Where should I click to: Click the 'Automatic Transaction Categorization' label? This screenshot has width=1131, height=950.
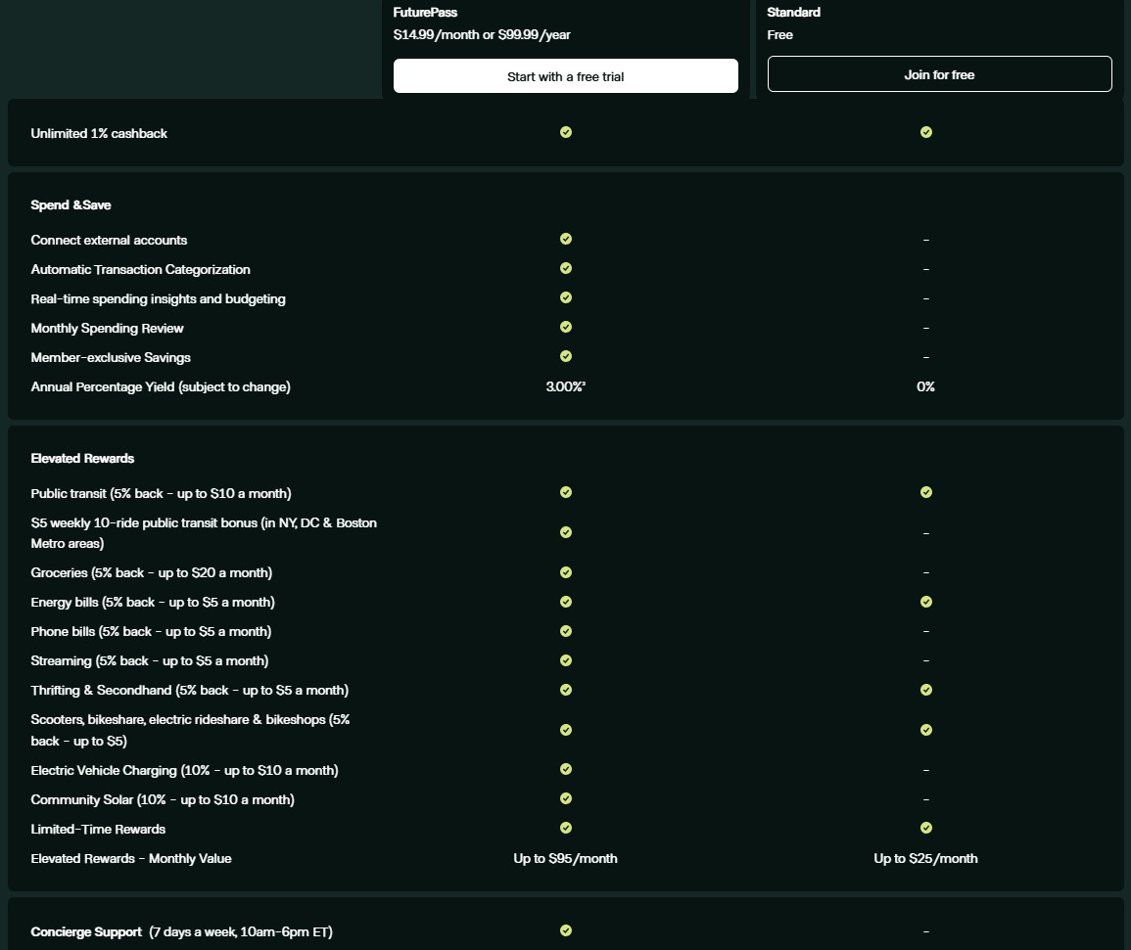141,270
